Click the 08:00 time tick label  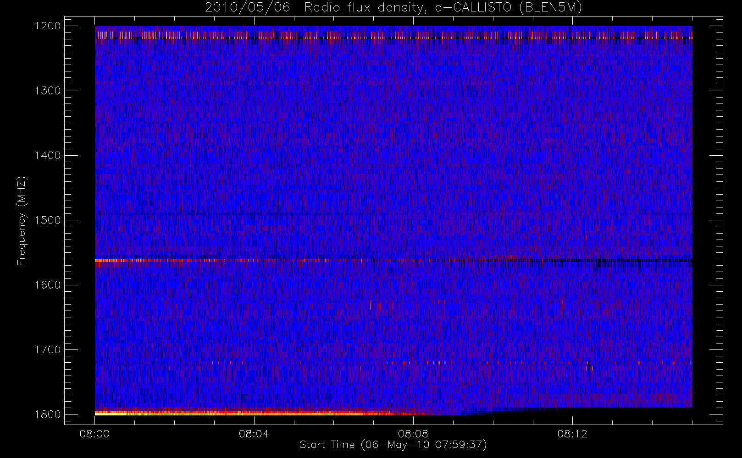tap(94, 434)
